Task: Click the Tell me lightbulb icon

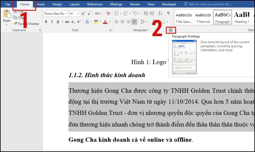Action: 185,4
